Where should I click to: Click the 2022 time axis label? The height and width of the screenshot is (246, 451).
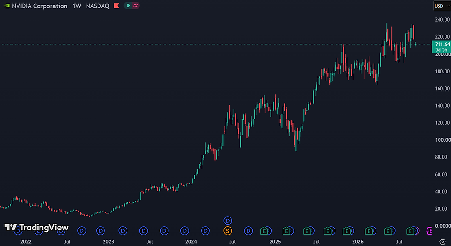pos(26,242)
